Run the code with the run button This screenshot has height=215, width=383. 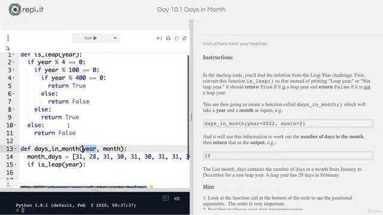pyautogui.click(x=91, y=38)
